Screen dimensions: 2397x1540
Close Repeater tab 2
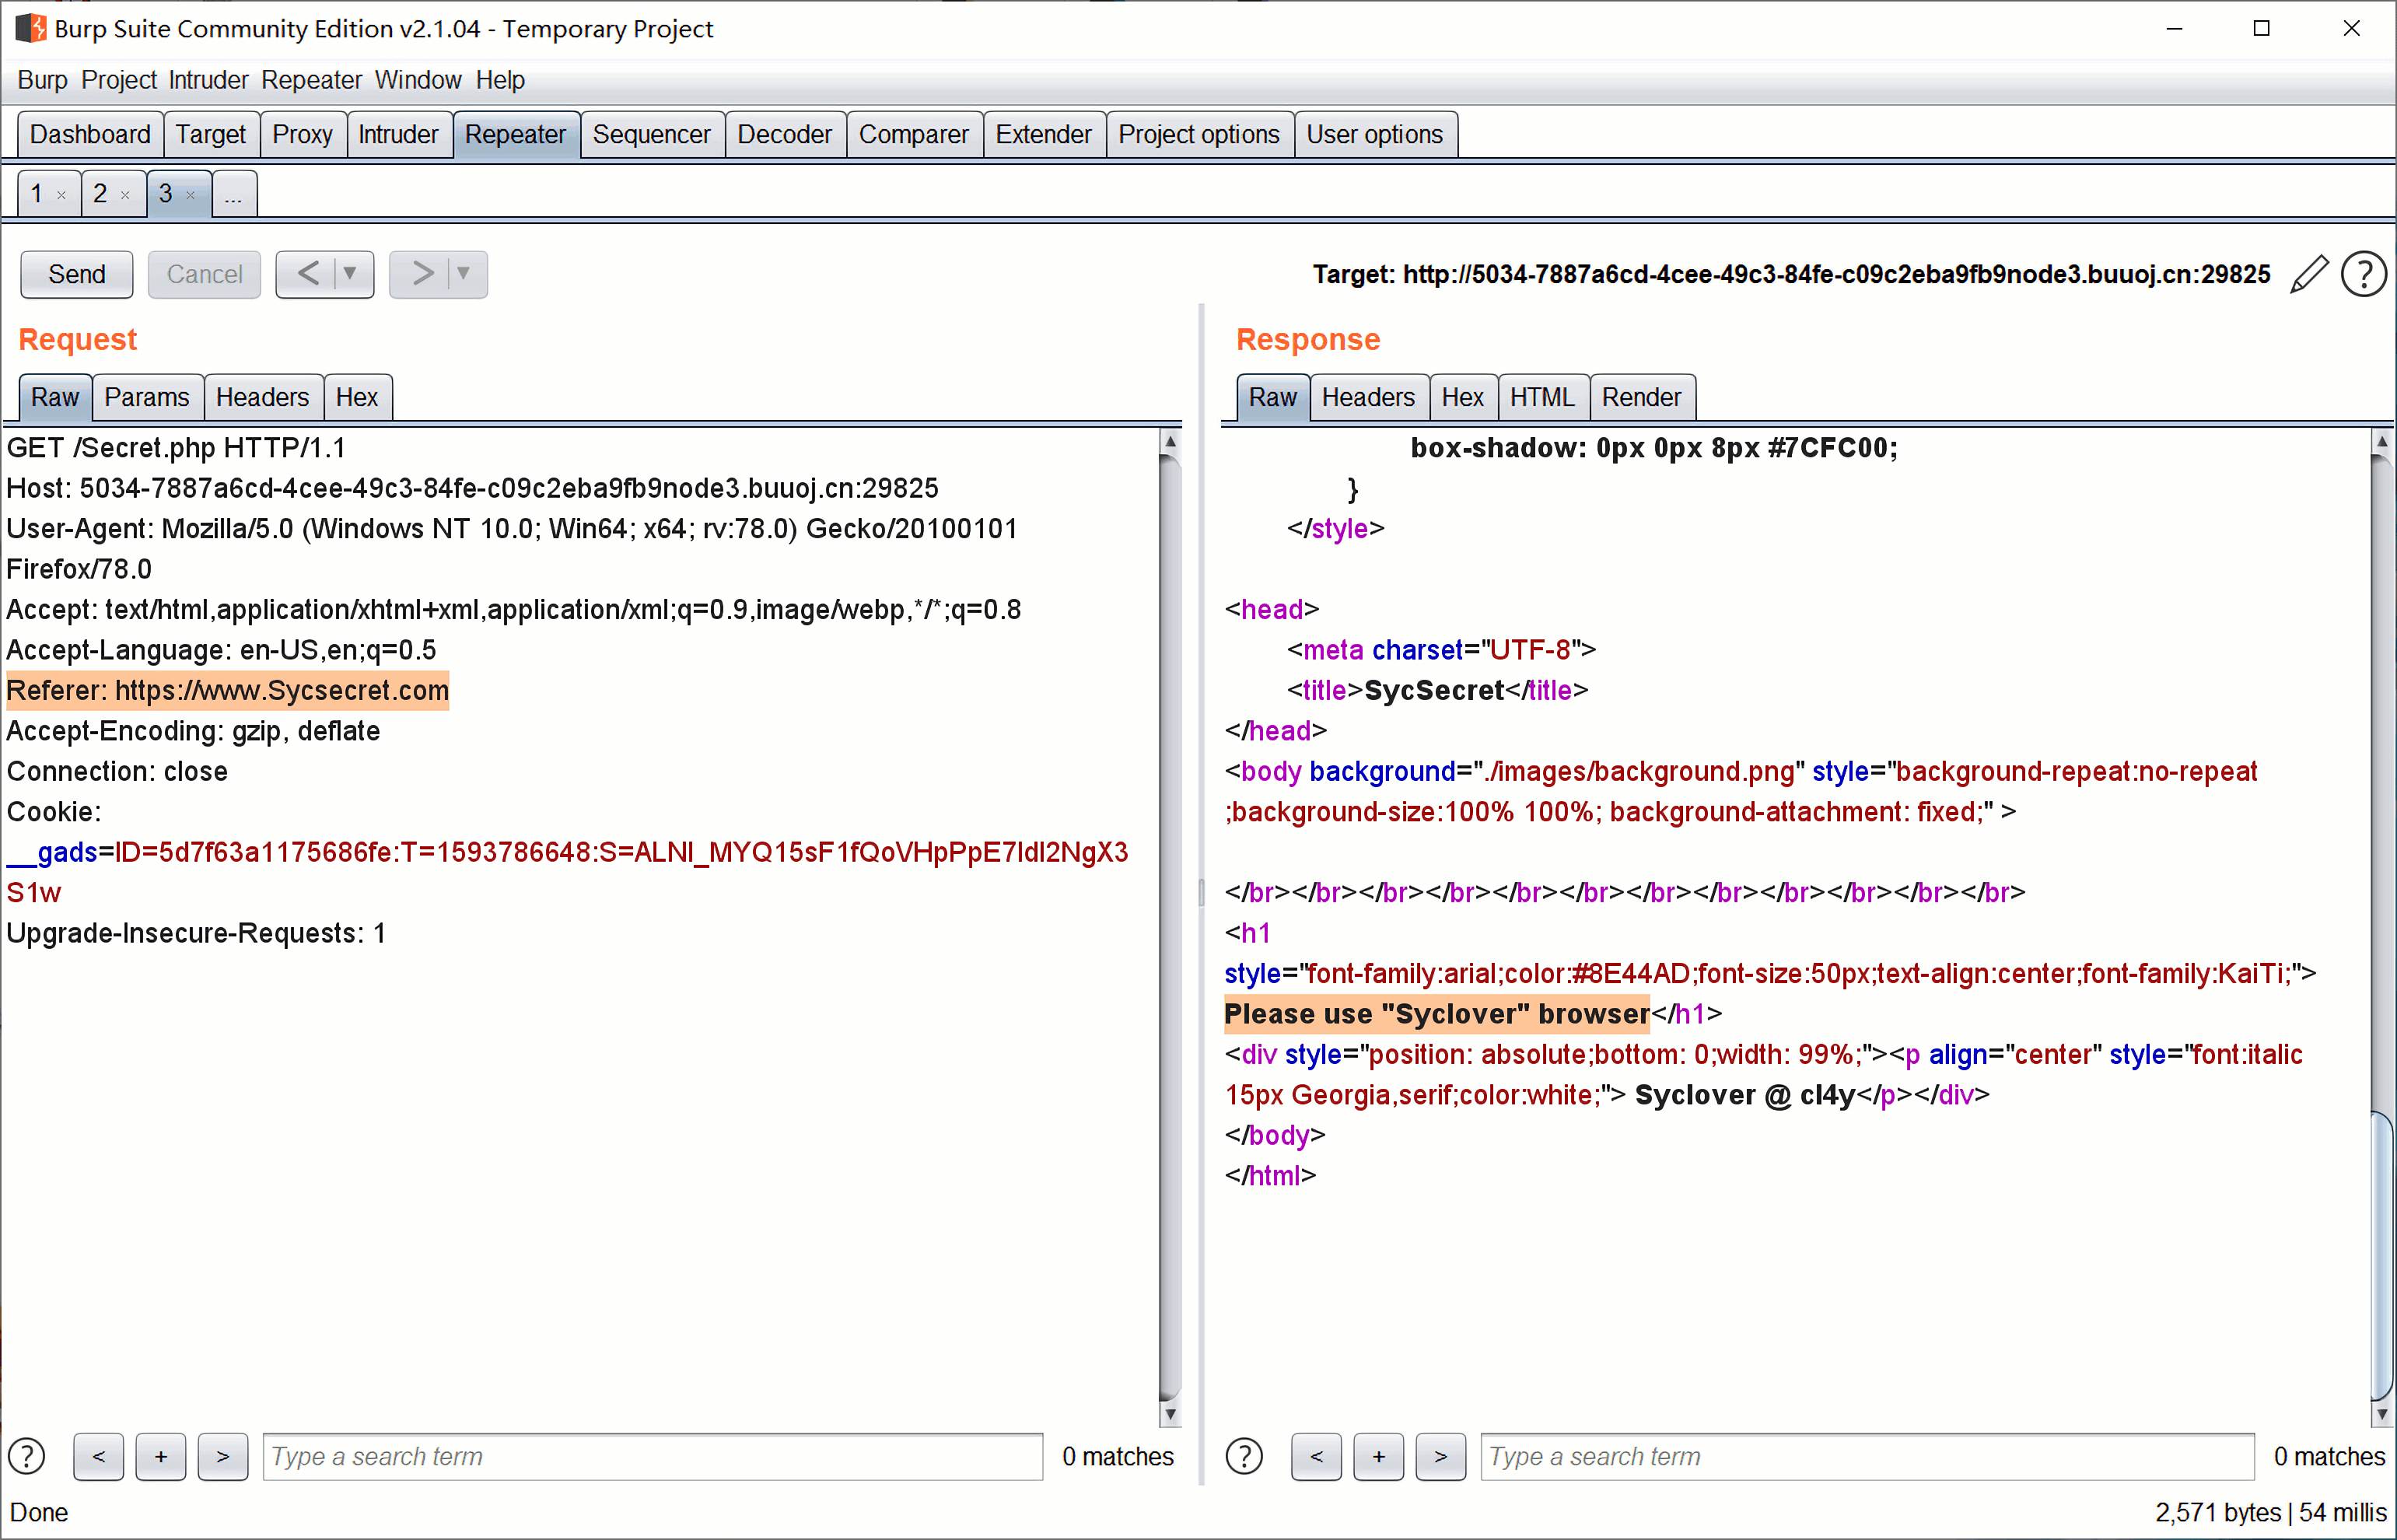pyautogui.click(x=125, y=195)
